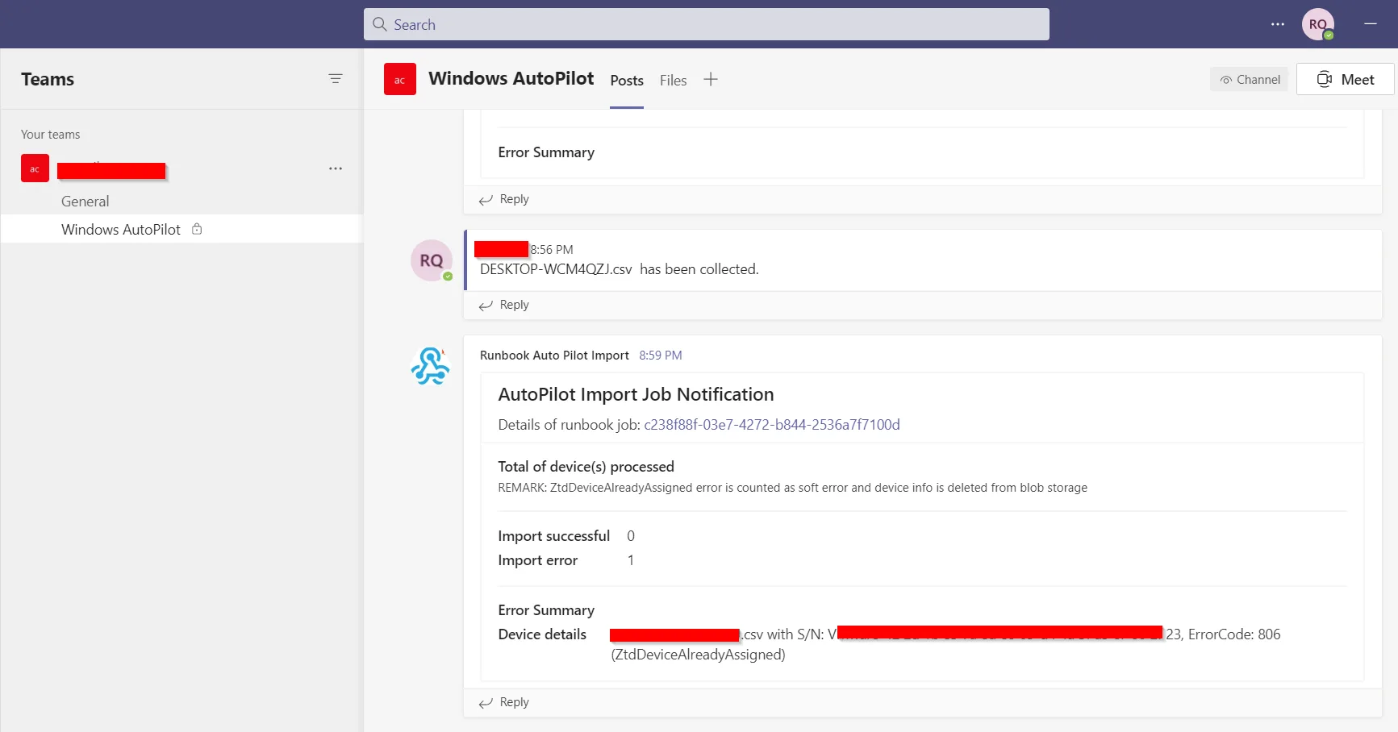This screenshot has width=1398, height=732.
Task: Click 'DESKTOP-WCM4QZJ.csv has been collected' message
Action: point(620,269)
